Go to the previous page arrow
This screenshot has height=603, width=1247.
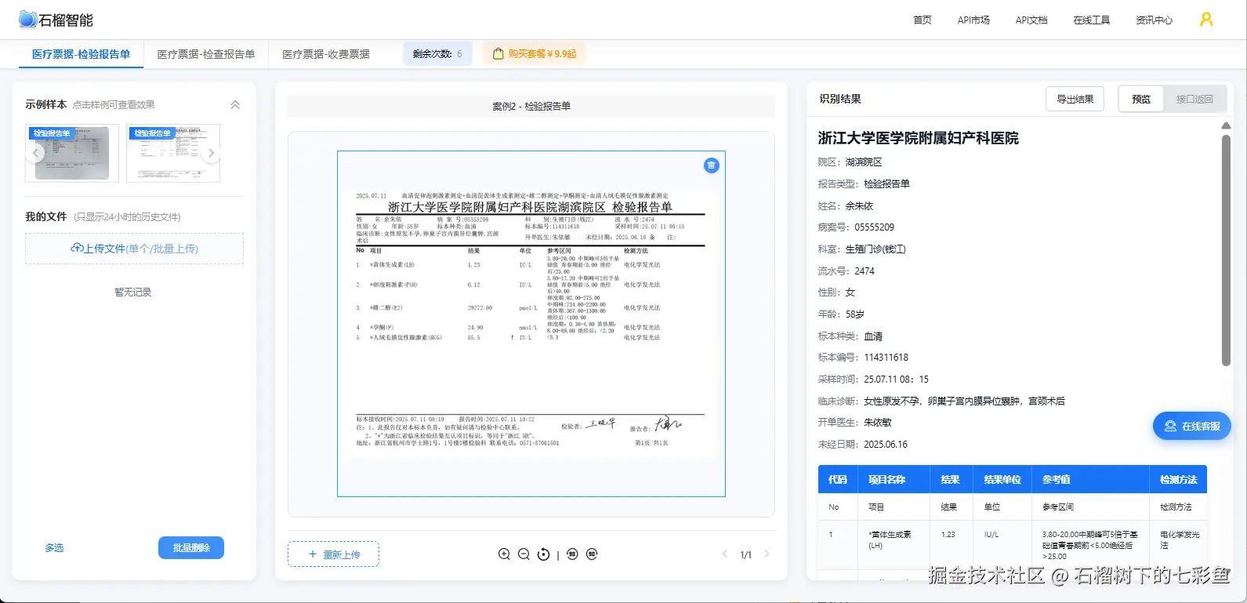725,554
